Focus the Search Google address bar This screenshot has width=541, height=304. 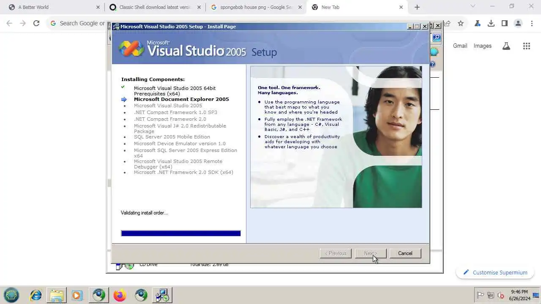tap(78, 23)
